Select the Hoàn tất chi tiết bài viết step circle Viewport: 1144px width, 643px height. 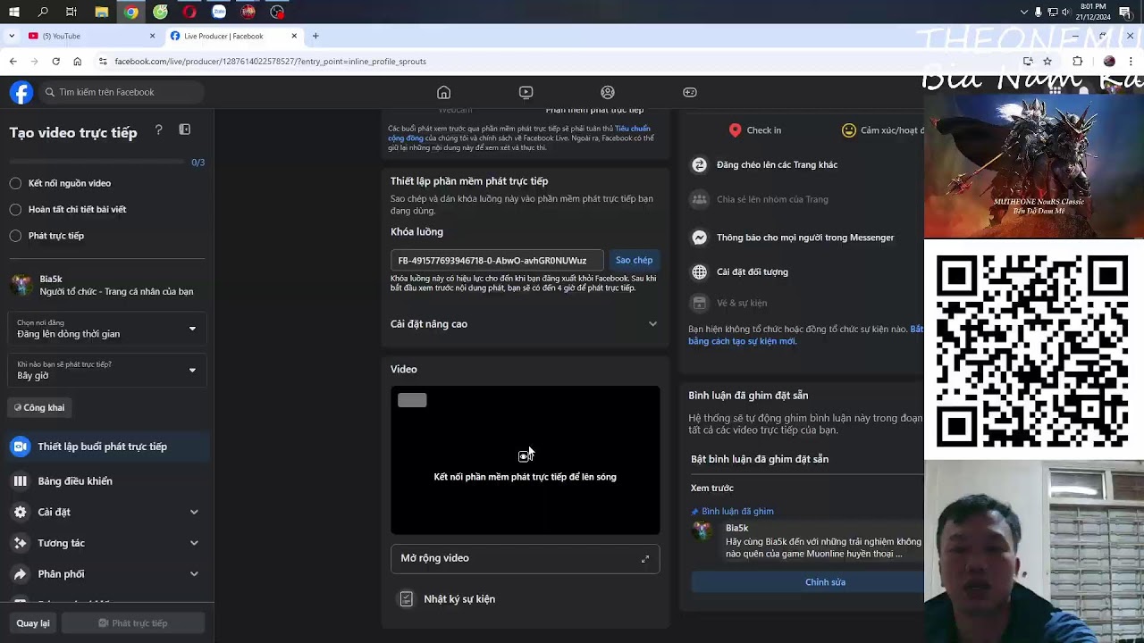point(15,209)
